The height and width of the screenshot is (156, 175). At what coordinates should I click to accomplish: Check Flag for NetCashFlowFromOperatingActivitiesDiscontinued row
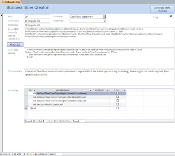click(117, 93)
